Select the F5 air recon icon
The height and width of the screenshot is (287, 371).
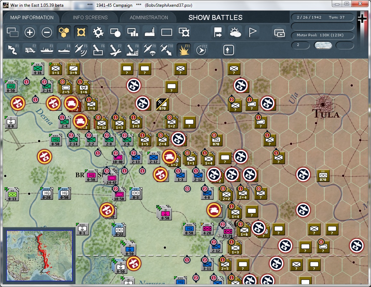click(81, 50)
